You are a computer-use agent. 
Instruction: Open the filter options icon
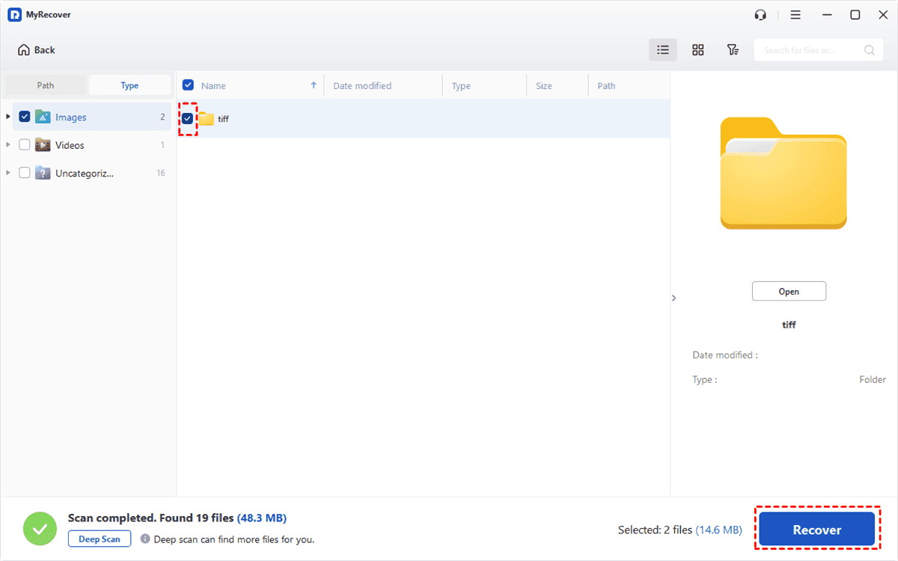(733, 50)
